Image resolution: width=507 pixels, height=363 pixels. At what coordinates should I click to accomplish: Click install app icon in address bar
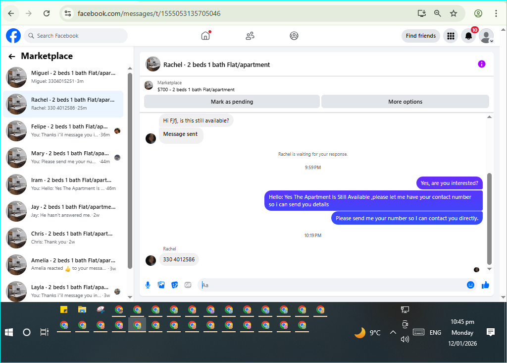[422, 13]
